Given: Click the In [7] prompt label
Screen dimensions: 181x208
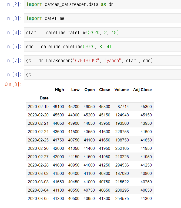Looking at the screenshot, I should coord(13,61).
